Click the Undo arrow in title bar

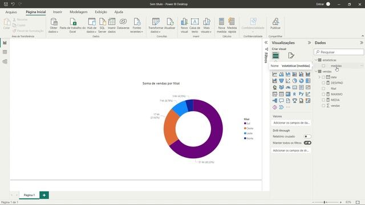(x=13, y=4)
